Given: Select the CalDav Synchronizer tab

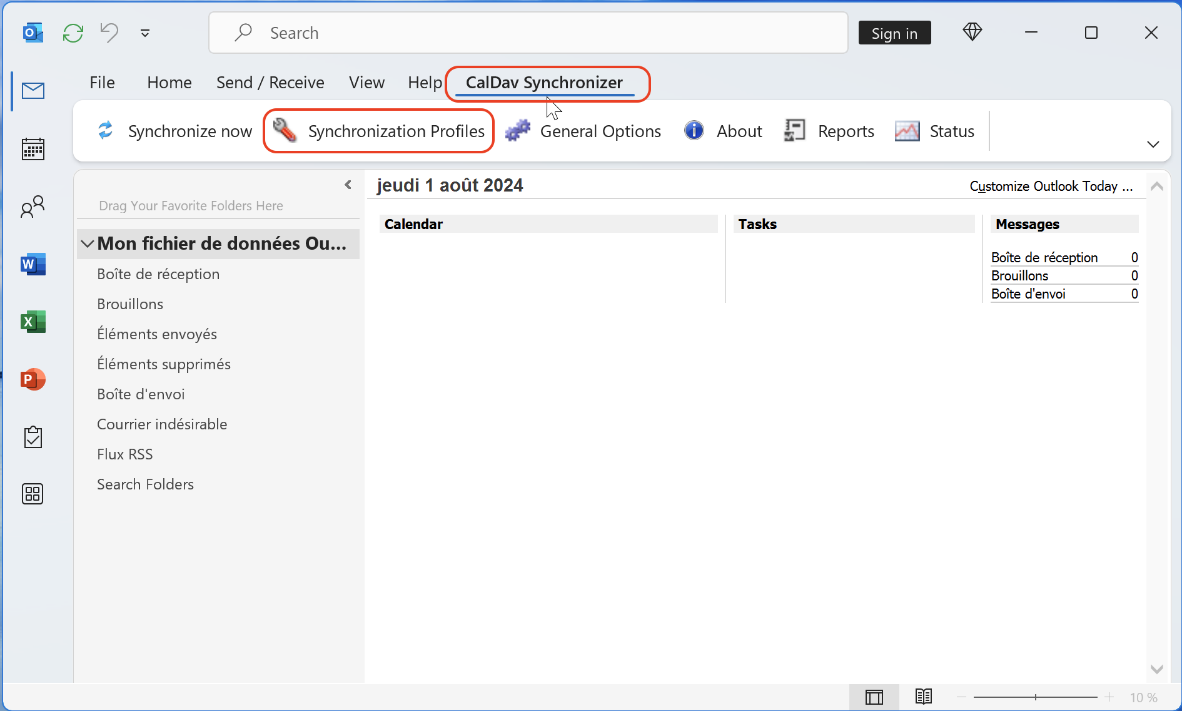Looking at the screenshot, I should tap(544, 83).
